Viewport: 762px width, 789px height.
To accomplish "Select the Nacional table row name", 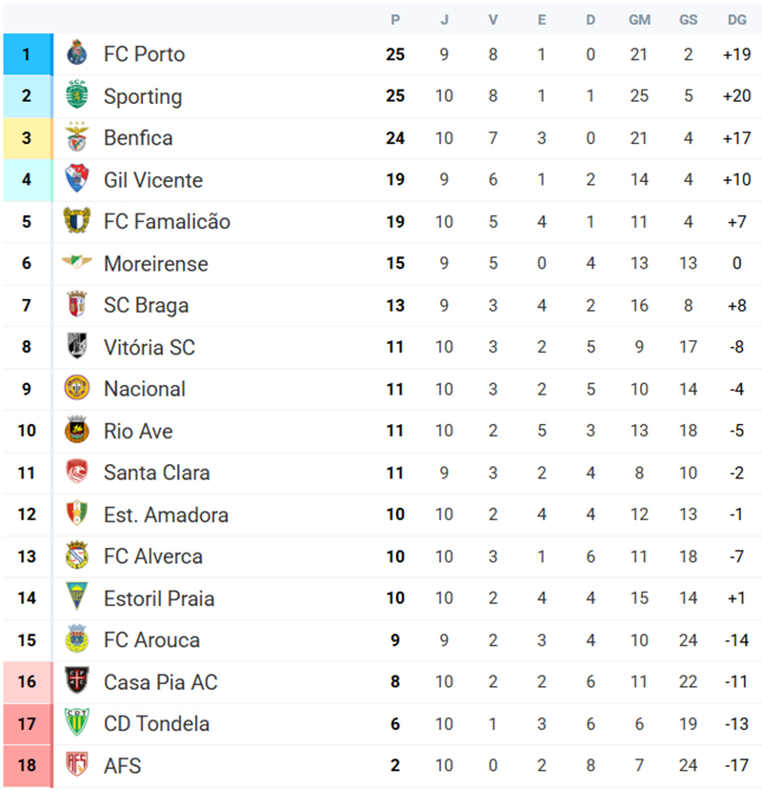I will (145, 389).
